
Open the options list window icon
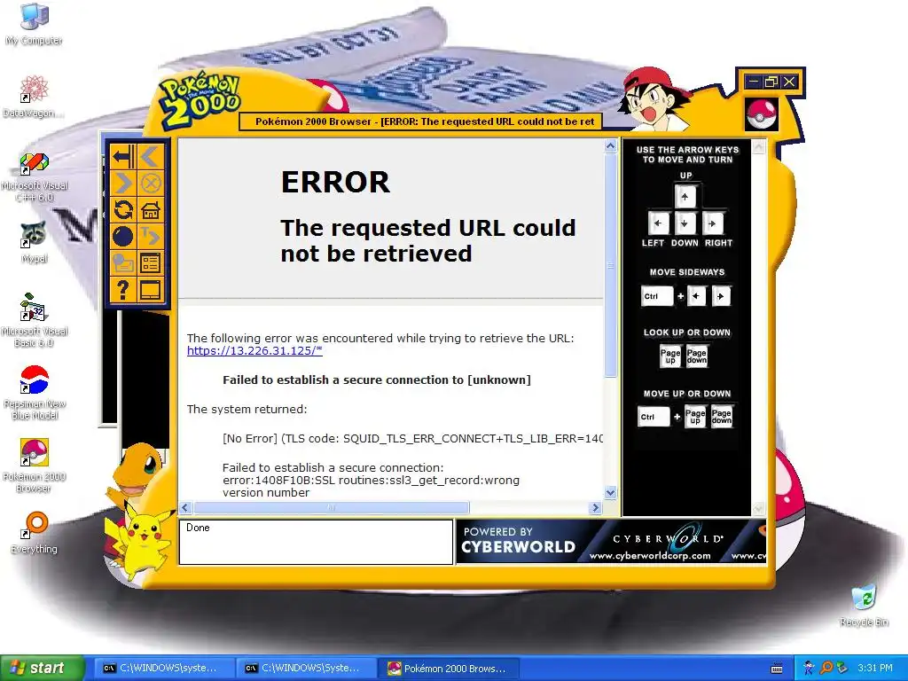pos(151,262)
